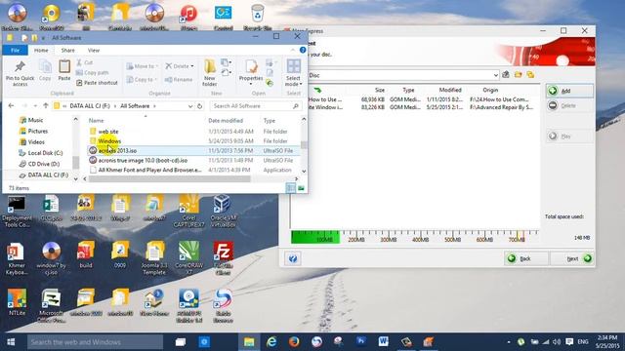Open the NTLite desktop icon

pyautogui.click(x=17, y=302)
